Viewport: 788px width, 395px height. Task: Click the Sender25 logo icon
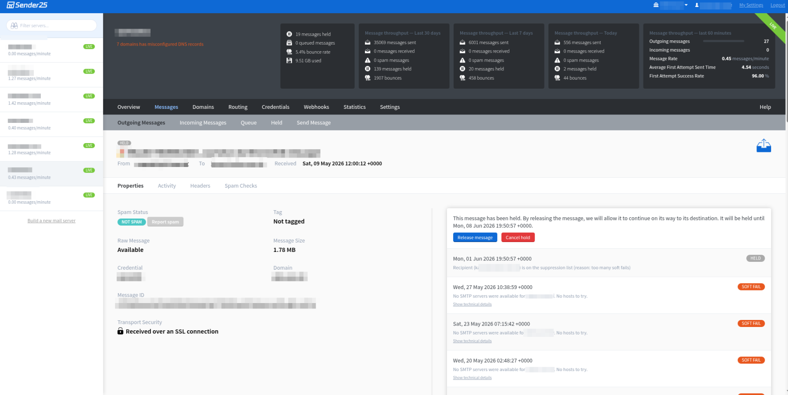[x=10, y=5]
